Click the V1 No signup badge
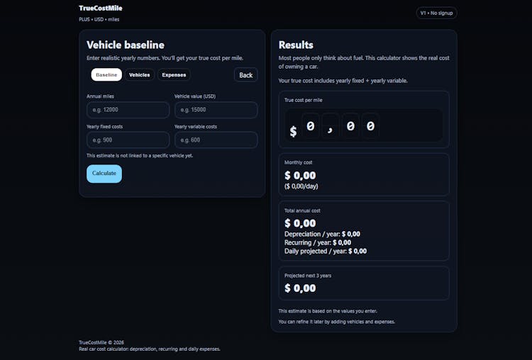The width and height of the screenshot is (532, 360). (436, 13)
